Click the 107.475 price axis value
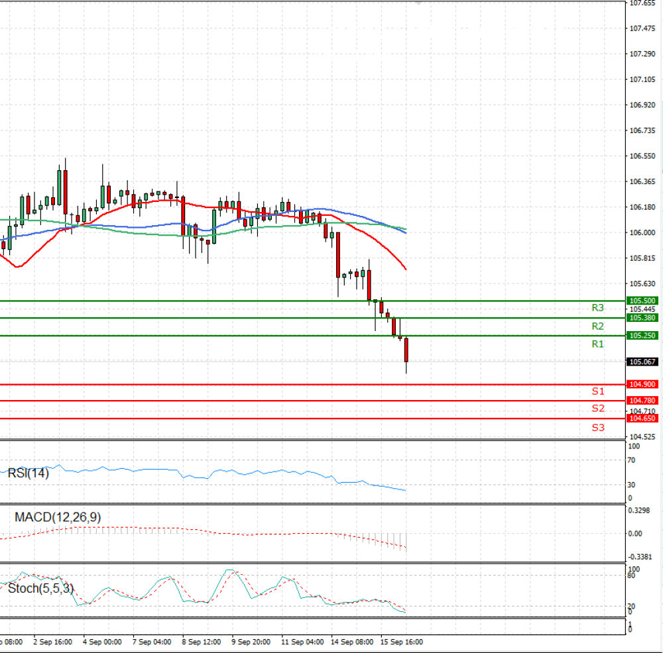The height and width of the screenshot is (653, 663). tap(642, 28)
